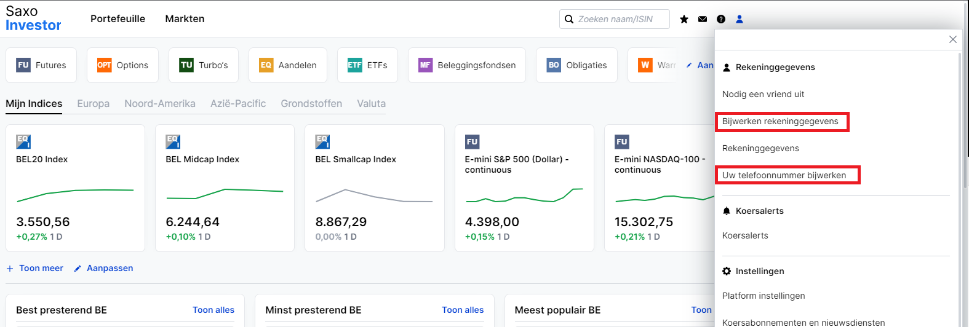Click the BO Obligaties icon

pos(554,65)
